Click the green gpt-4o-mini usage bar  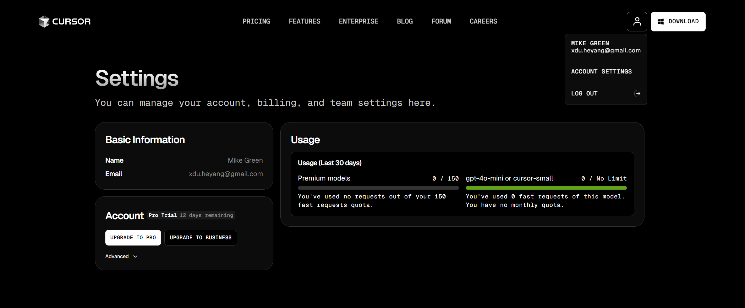pyautogui.click(x=546, y=188)
